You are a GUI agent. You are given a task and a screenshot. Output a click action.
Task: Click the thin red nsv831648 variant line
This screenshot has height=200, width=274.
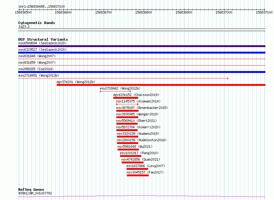pos(142,59)
